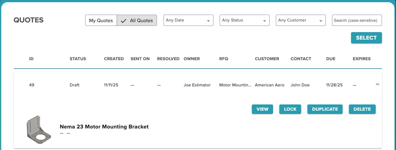Switch to My Quotes view
Viewport: 396px width, 150px height.
[101, 21]
